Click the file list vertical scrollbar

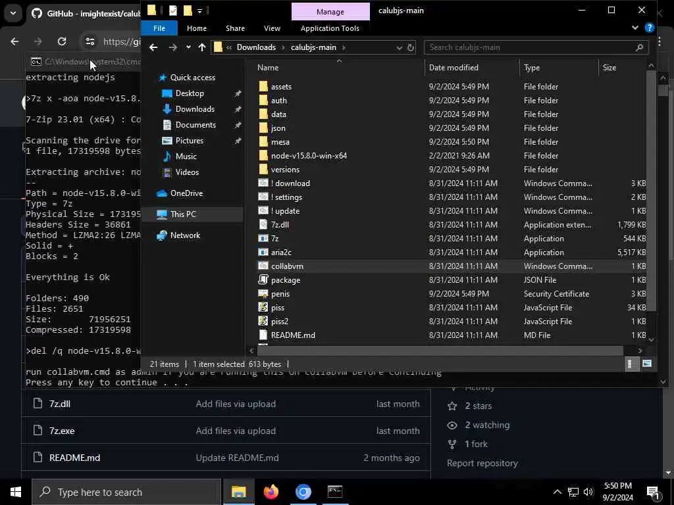[651, 191]
